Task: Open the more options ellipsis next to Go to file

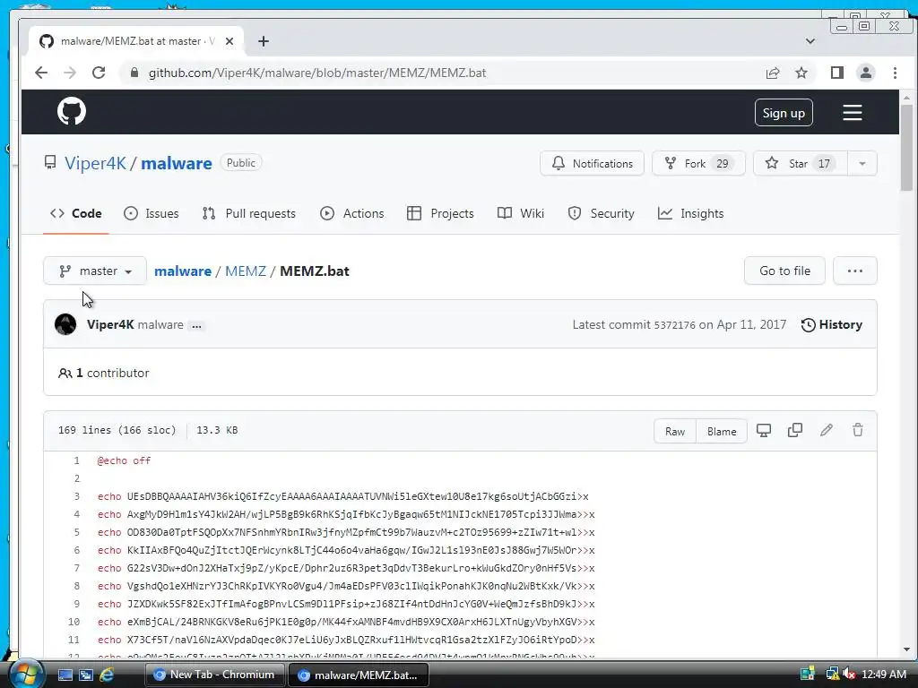Action: pyautogui.click(x=854, y=271)
